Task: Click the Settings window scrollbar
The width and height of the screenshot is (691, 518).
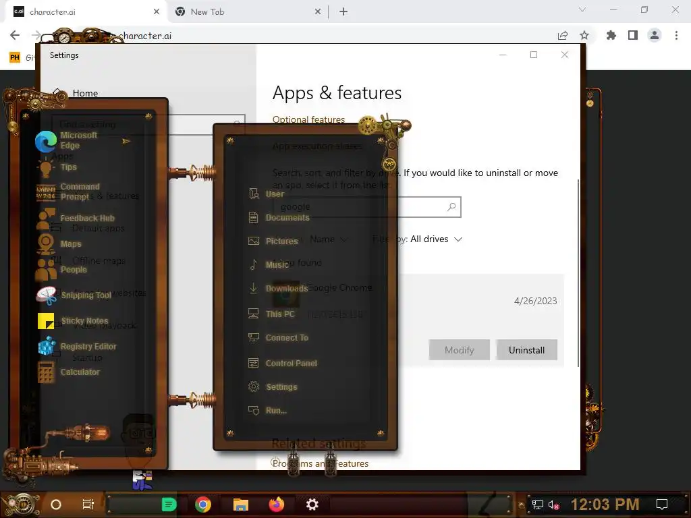Action: (578, 273)
